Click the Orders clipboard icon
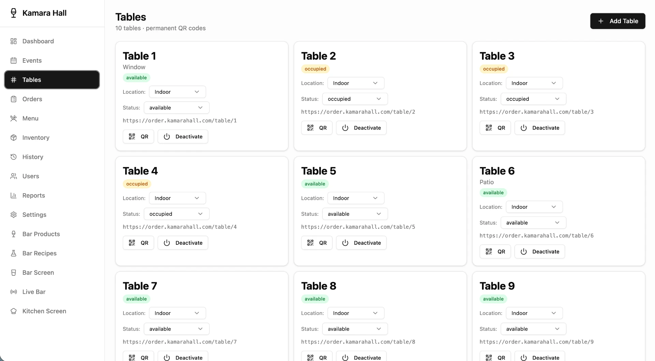 pos(14,99)
